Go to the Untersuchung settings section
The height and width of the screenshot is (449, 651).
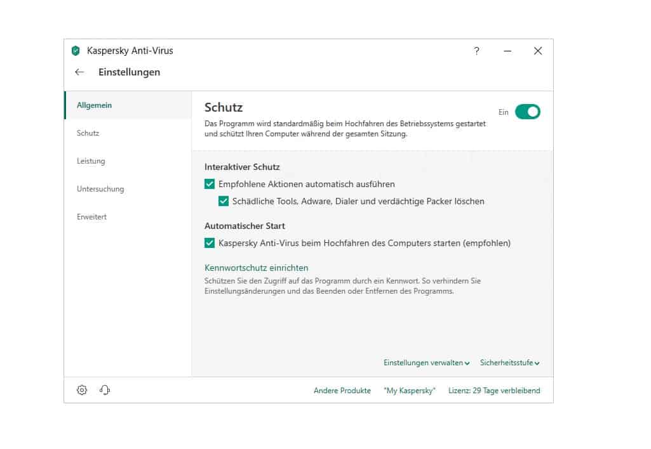click(128, 189)
